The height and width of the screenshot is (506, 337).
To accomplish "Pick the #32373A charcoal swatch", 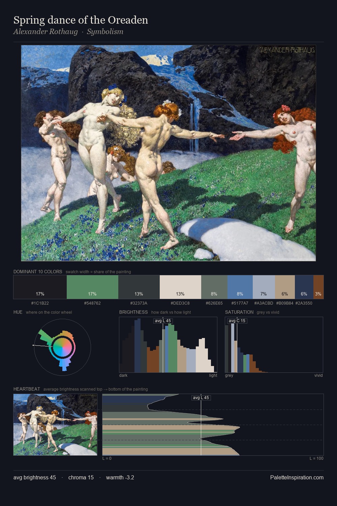I will [139, 287].
